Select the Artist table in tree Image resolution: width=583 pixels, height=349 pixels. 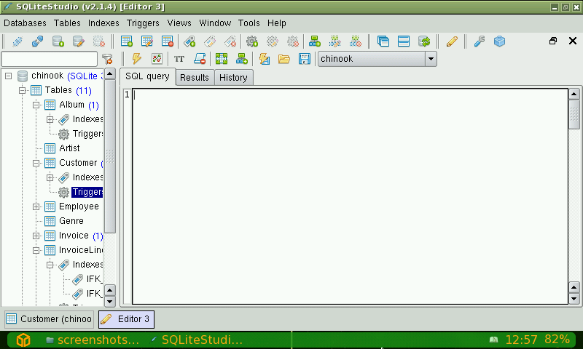pos(69,148)
